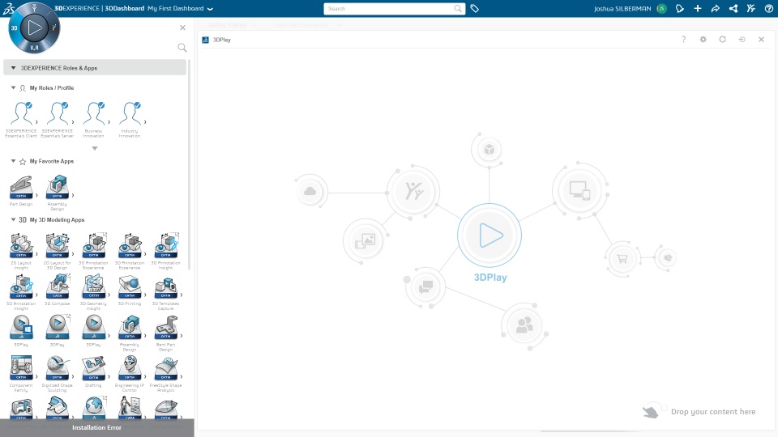Switch to the Learn the Experience tab

point(300,25)
